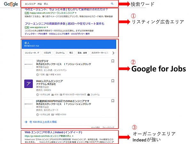Viewport: 192px width, 144px height.
Task: Click the 提供元: エン派遣 - エンジャパン text
Action: (52, 70)
